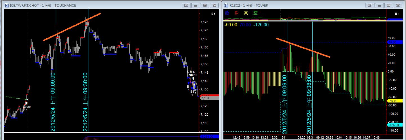Click the ICE.TWF.FITX.HOT window title text
This screenshot has width=406, height=140.
pos(43,5)
